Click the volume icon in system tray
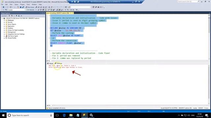Image resolution: width=211 pixels, height=118 pixels. click(x=189, y=115)
